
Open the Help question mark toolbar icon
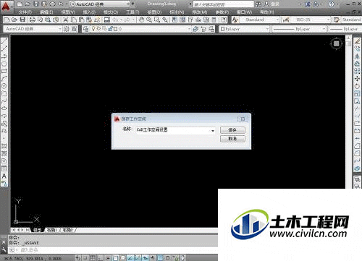tap(224, 20)
